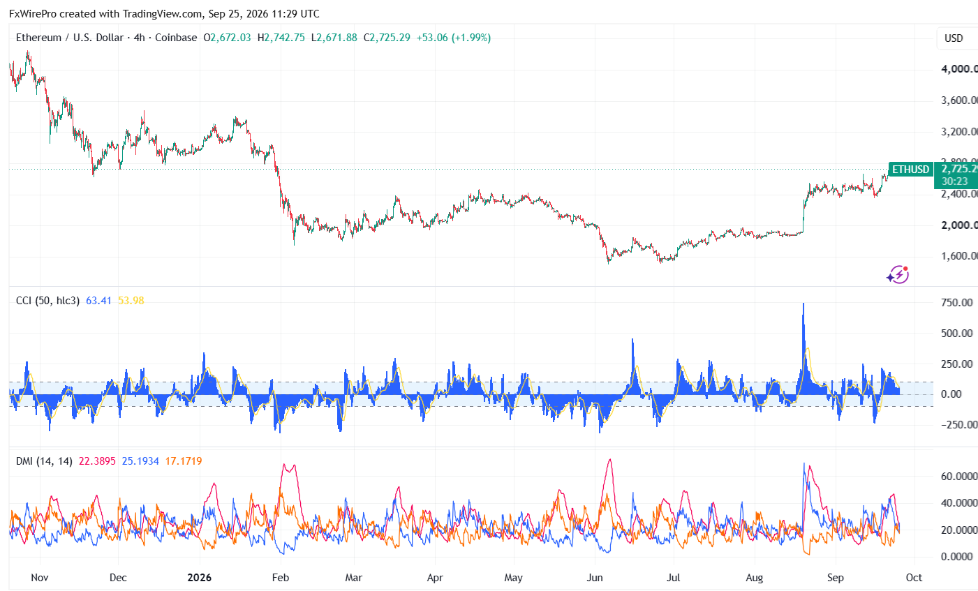978x591 pixels.
Task: Click the CCI blue value 63.41
Action: click(98, 301)
